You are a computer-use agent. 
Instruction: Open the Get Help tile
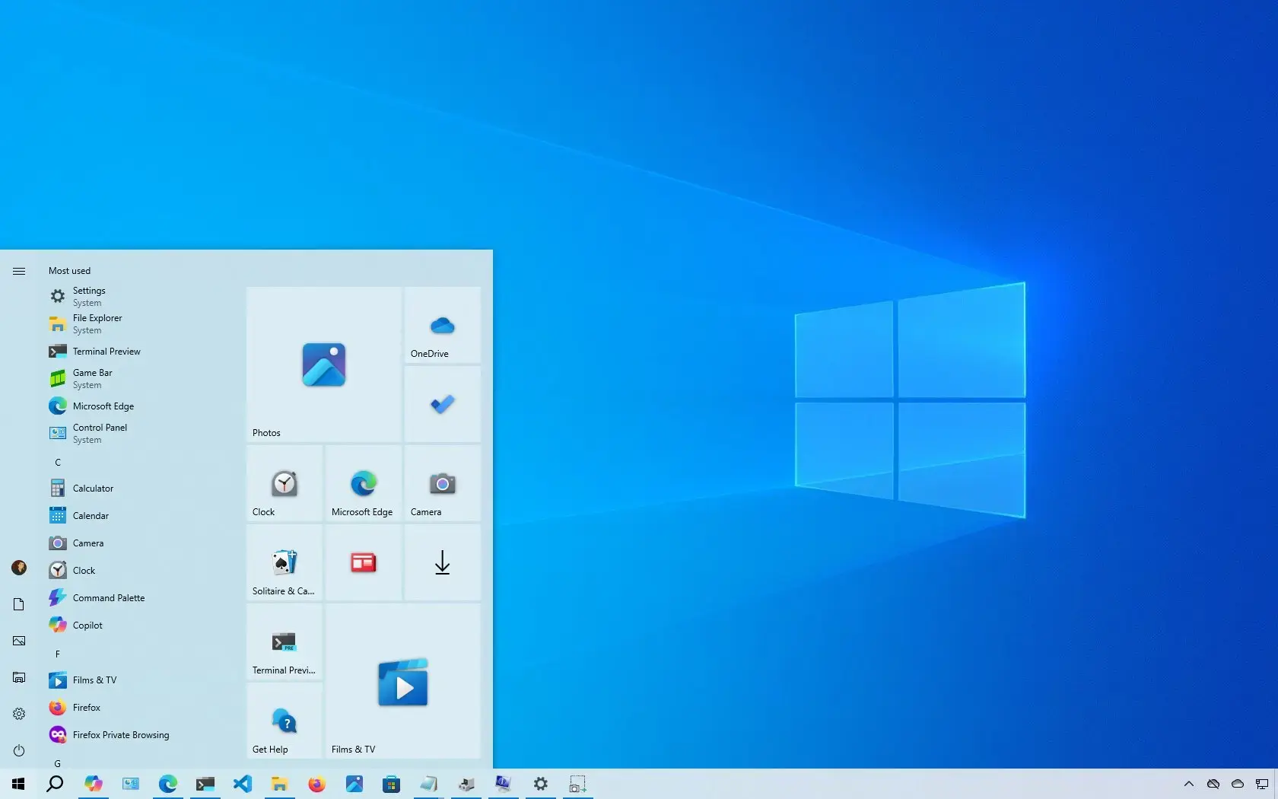[x=283, y=722]
